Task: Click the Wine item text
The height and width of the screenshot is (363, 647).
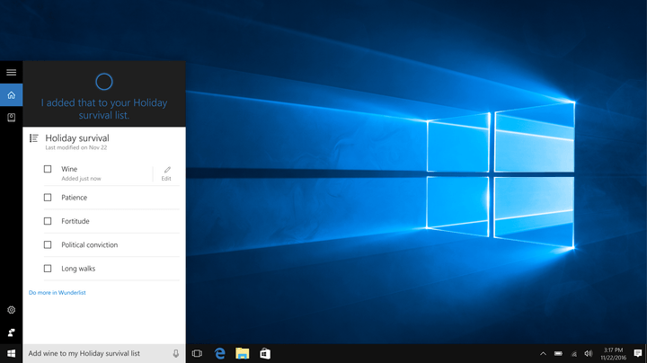Action: click(x=69, y=169)
